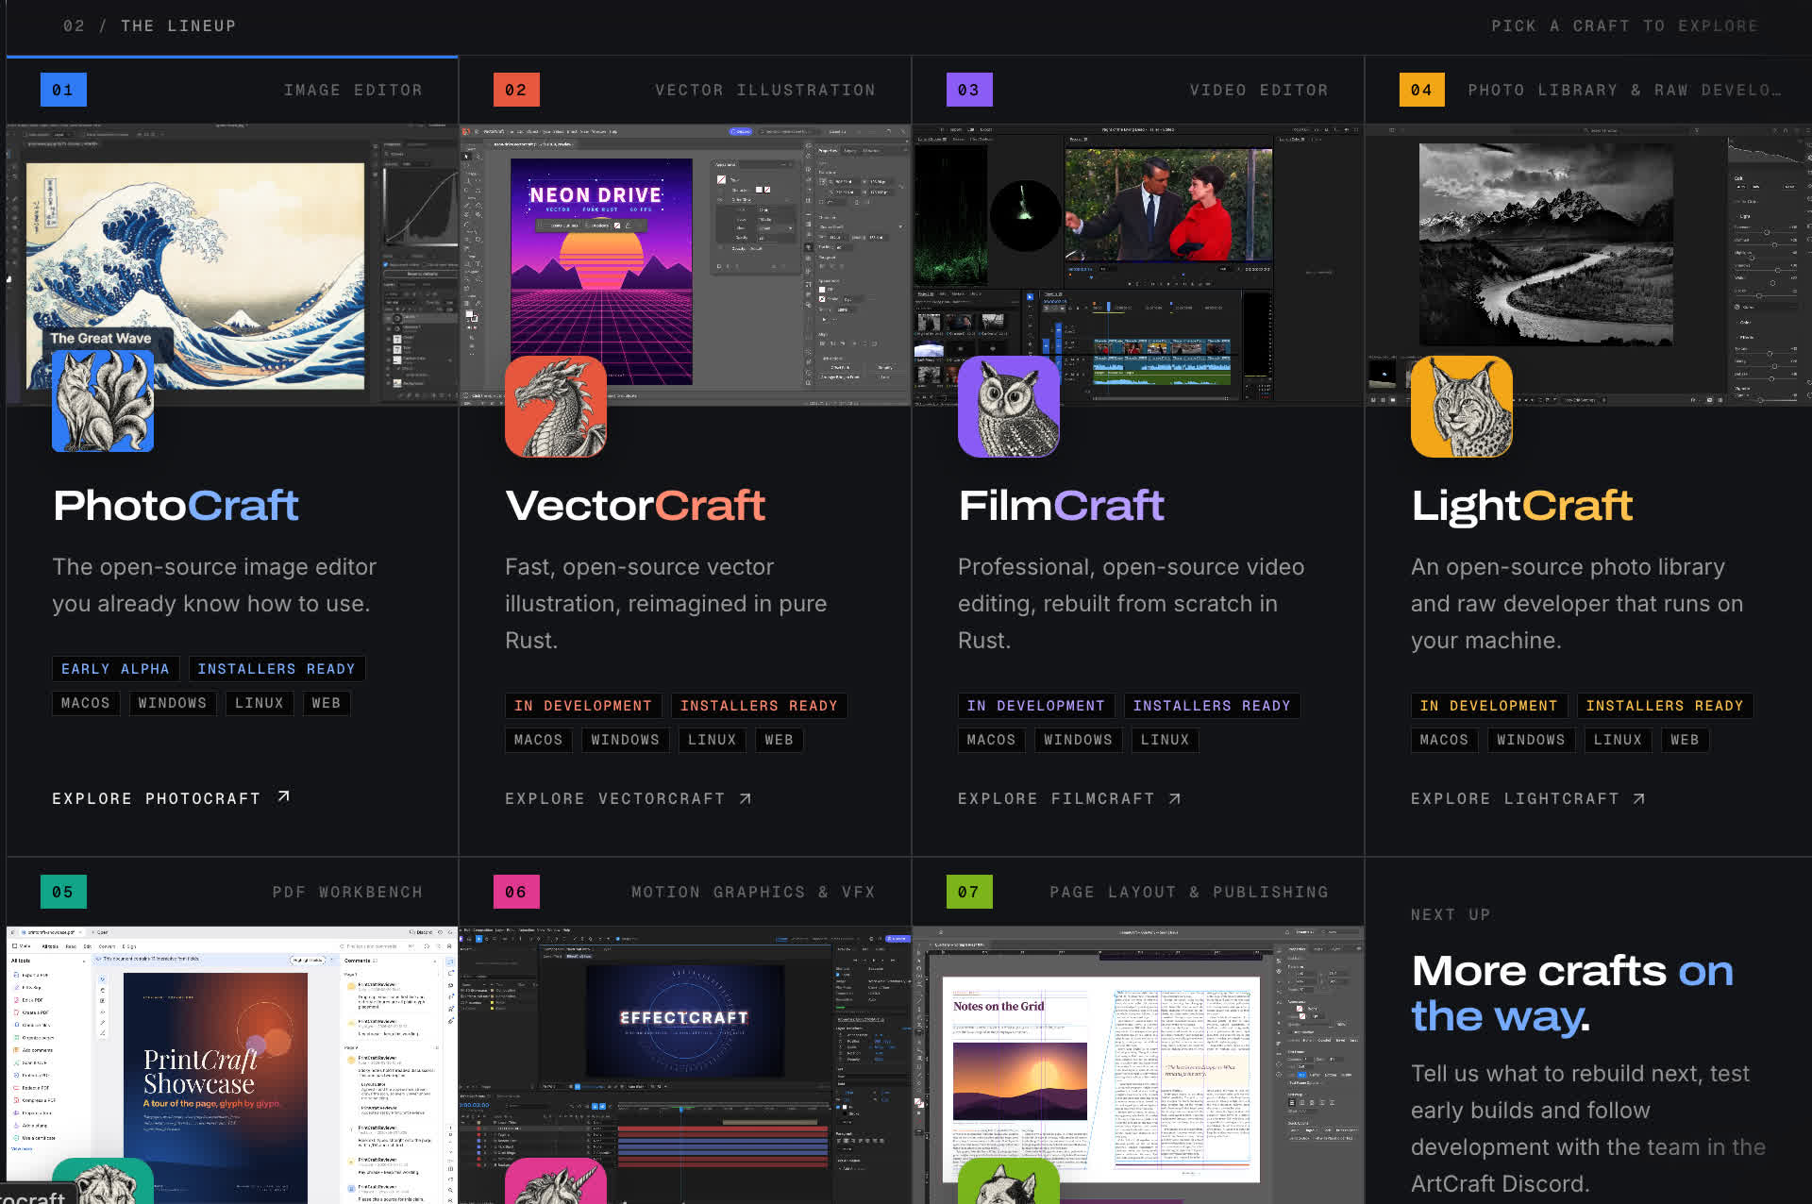
Task: Click the blue 01 number badge
Action: click(x=63, y=90)
